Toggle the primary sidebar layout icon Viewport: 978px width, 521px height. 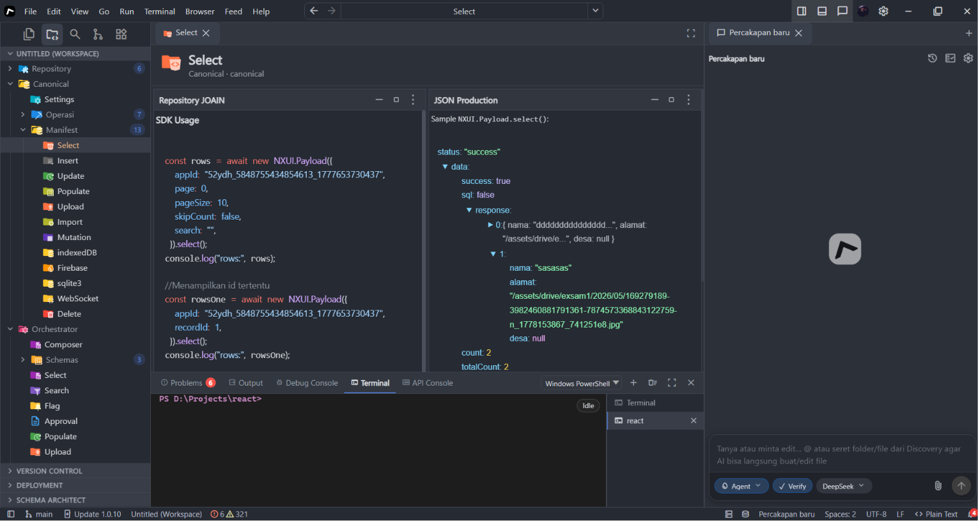coord(802,11)
